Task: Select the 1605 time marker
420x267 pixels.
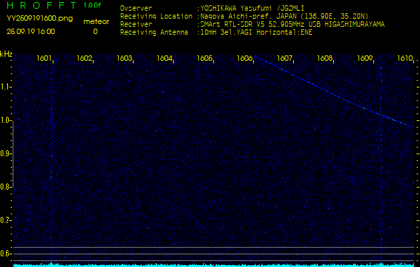Action: [x=205, y=59]
